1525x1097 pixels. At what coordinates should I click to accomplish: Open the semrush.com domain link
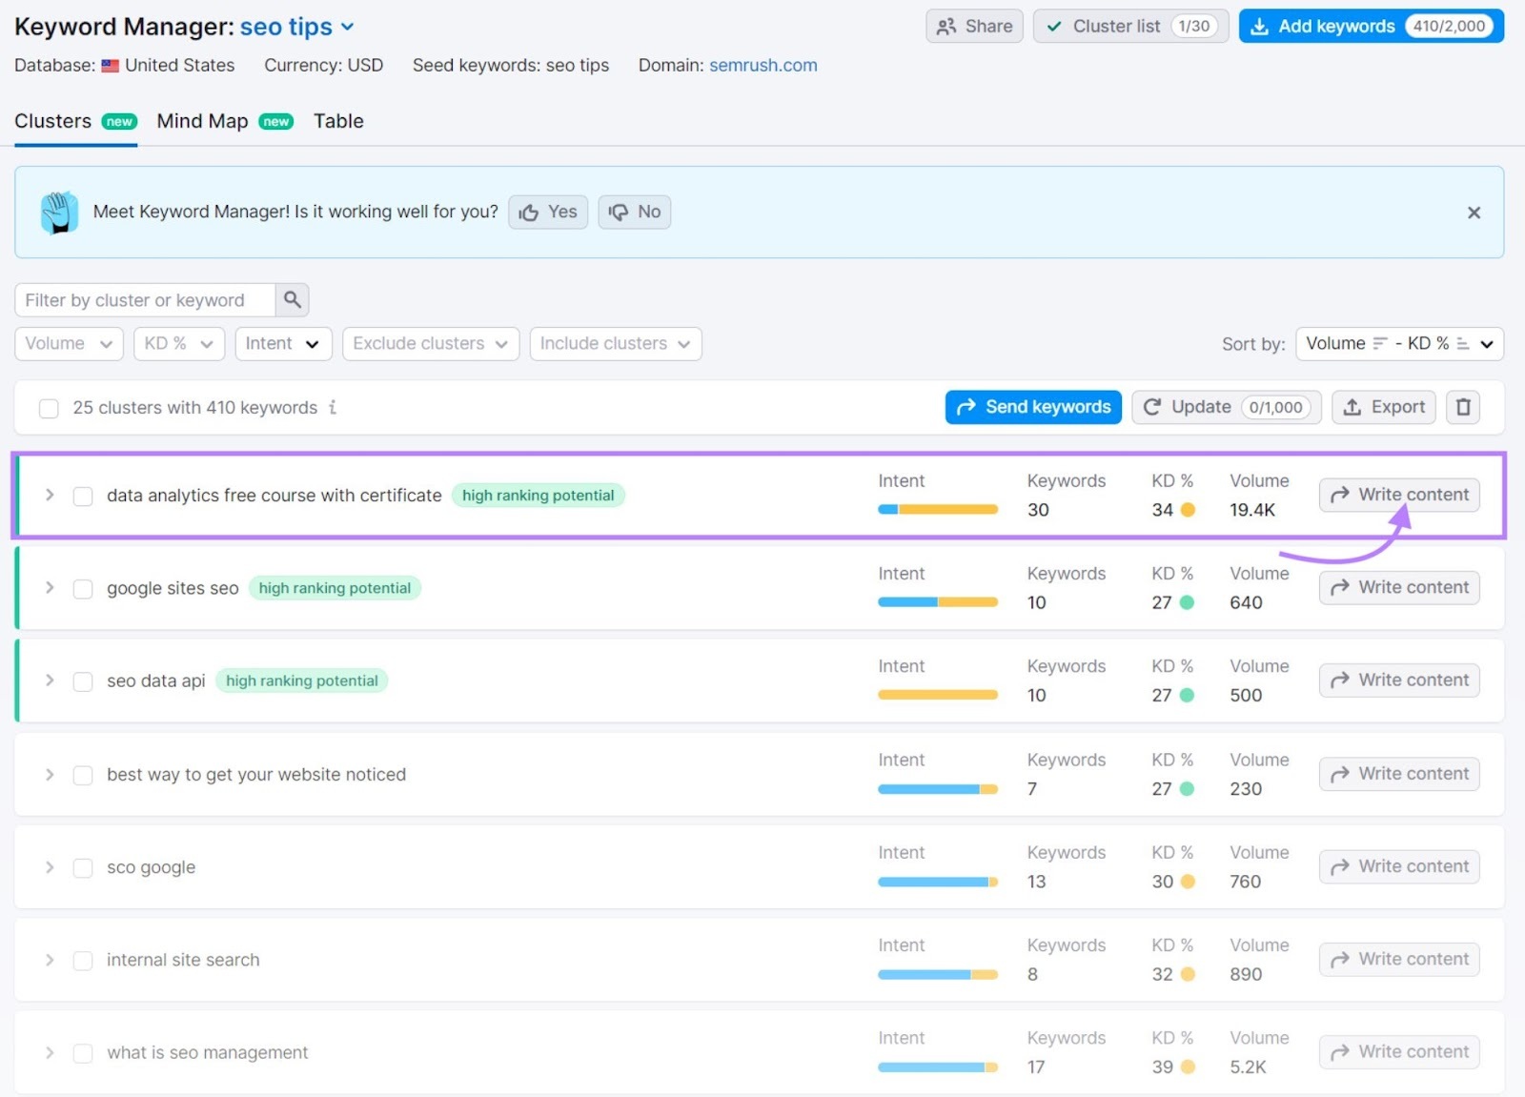pyautogui.click(x=762, y=65)
